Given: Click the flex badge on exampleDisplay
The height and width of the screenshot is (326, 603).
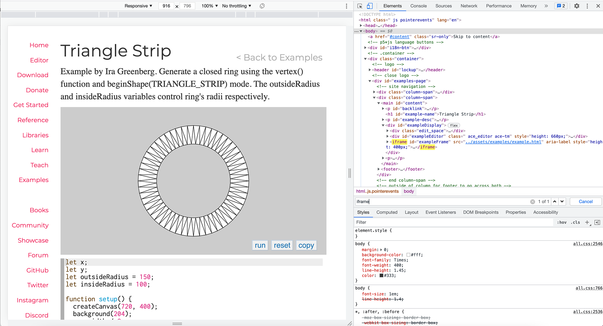Looking at the screenshot, I should click(x=454, y=125).
